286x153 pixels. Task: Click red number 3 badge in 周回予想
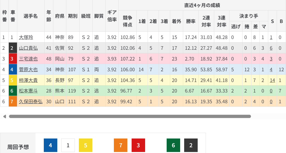(x=138, y=145)
